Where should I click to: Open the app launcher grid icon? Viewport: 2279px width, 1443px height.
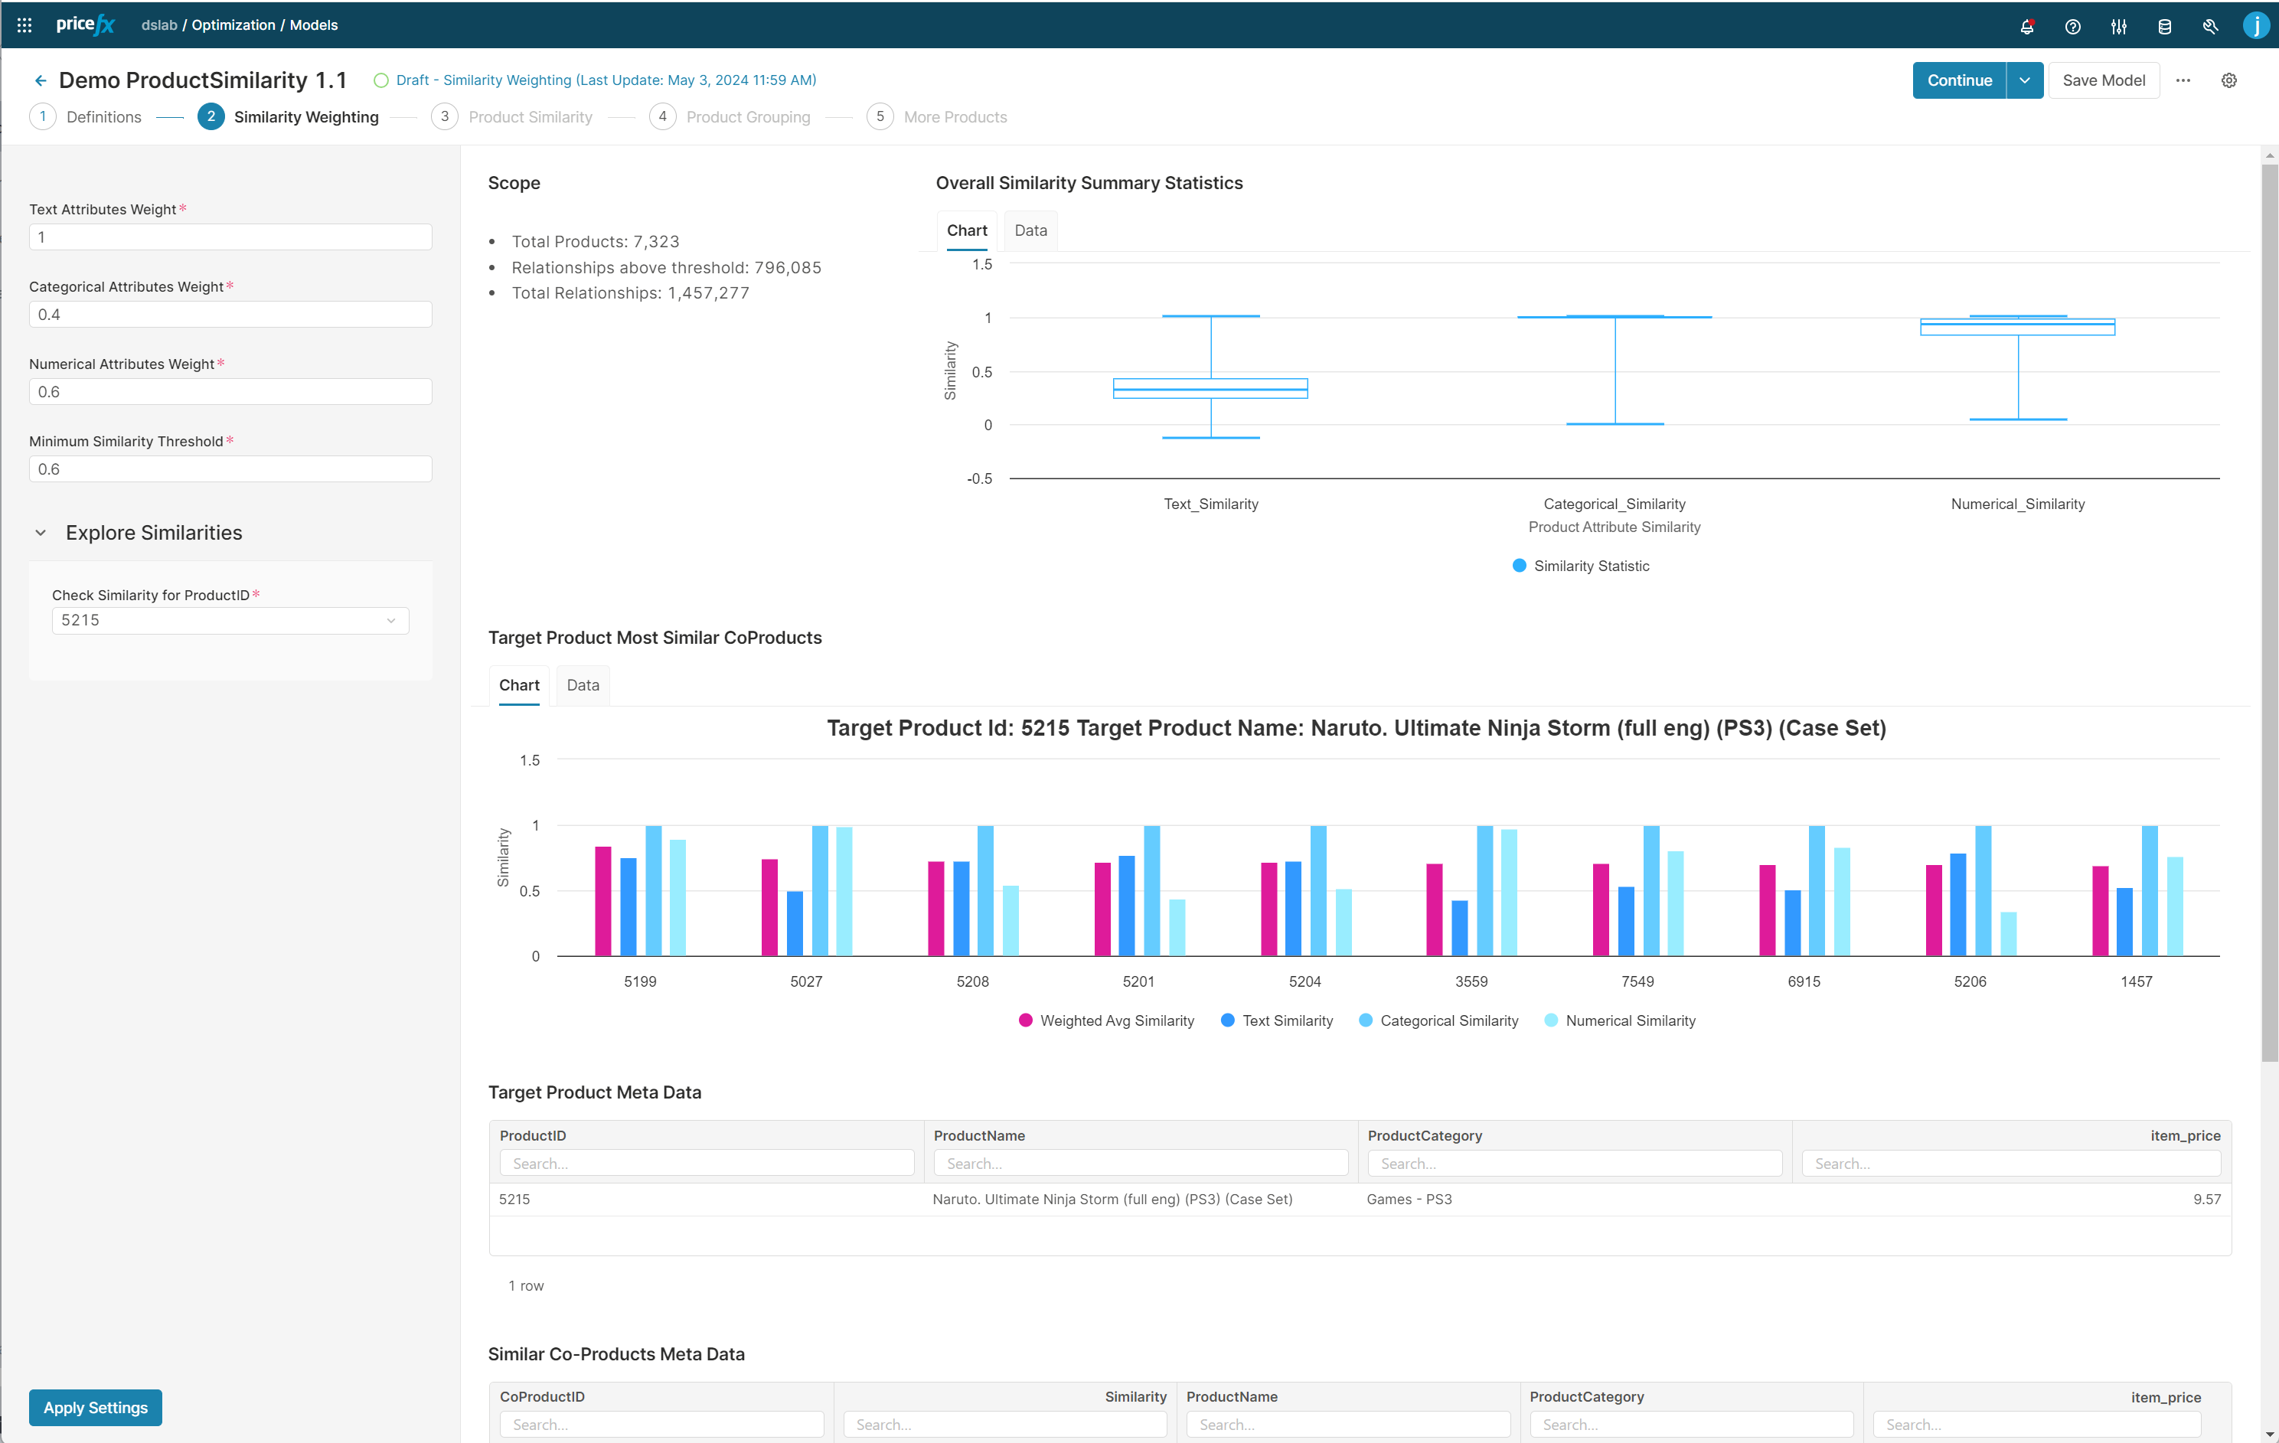pos(24,25)
